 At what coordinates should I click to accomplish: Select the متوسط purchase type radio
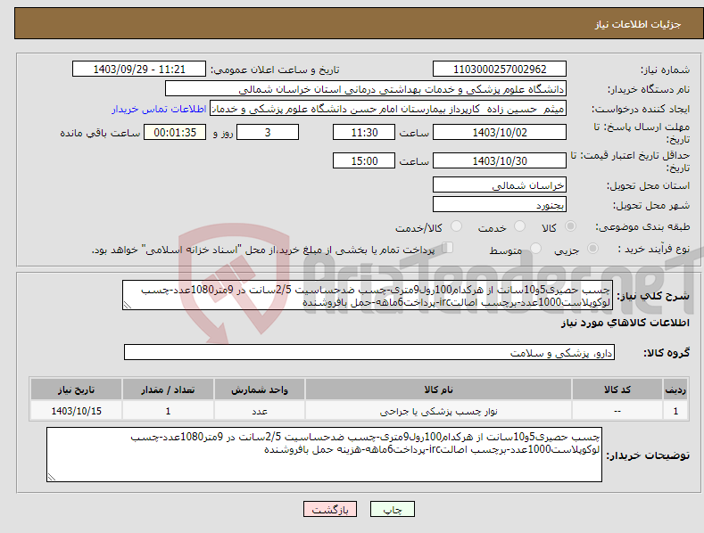point(535,248)
